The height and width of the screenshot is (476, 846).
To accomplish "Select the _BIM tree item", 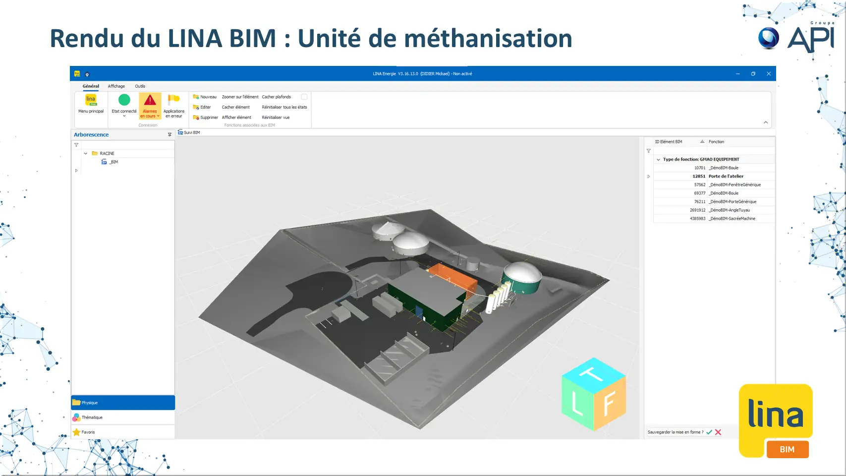I will coord(114,162).
